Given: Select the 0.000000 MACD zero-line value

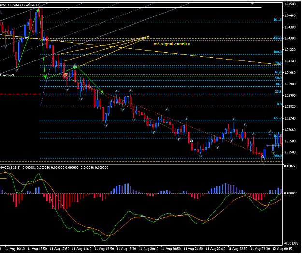Looking at the screenshot, I should pyautogui.click(x=290, y=193).
